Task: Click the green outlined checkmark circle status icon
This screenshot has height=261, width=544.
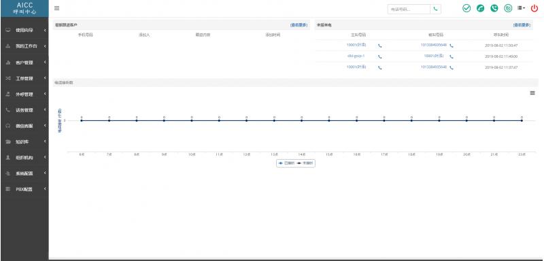Action: [466, 8]
